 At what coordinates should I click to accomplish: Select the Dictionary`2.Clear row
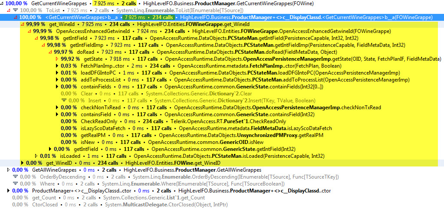(x=156, y=94)
